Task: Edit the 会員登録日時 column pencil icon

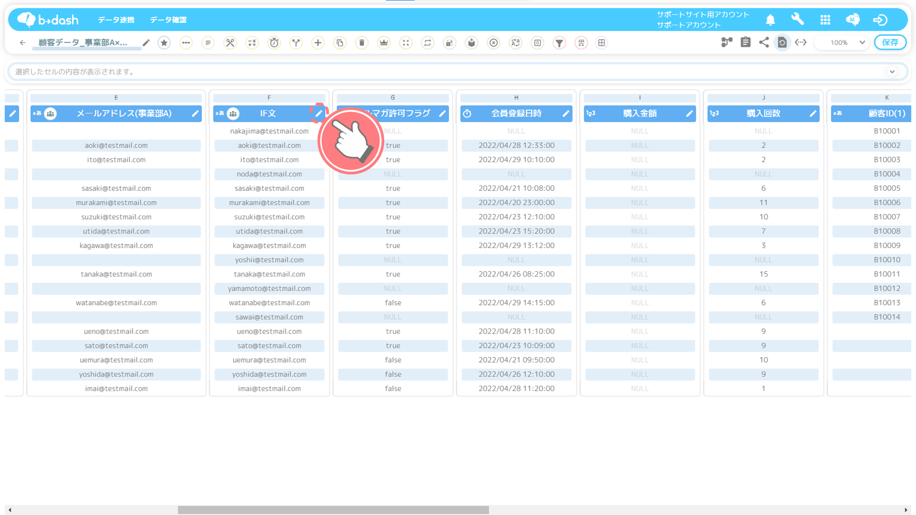Action: coord(566,114)
